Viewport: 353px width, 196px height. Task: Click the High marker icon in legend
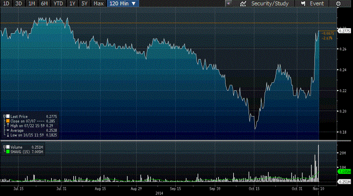(7, 126)
